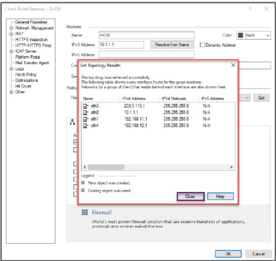The image size is (276, 261).
Task: Click the eth4 interface icon
Action: (86, 125)
